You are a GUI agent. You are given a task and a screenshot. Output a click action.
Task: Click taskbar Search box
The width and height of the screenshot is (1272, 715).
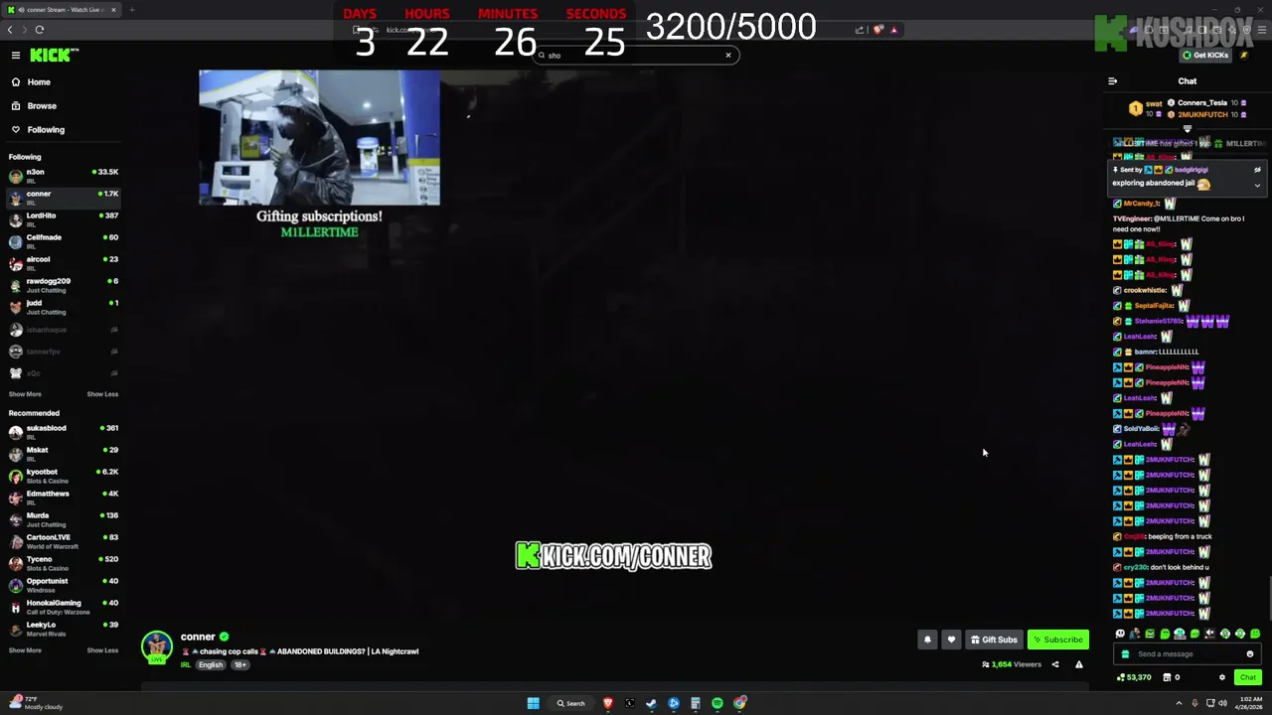572,703
